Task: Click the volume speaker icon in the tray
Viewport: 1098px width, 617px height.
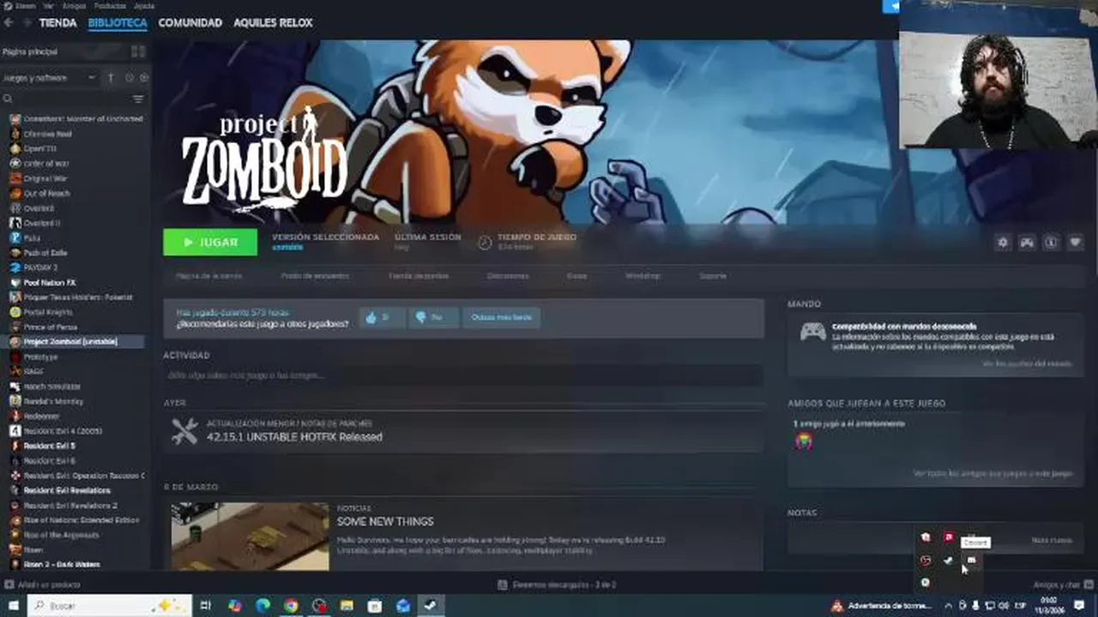Action: point(1004,606)
